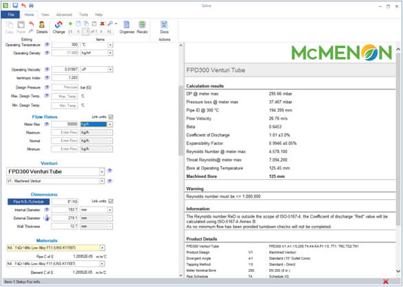
Task: Open Operating Temperature unit dropdown
Action: click(111, 45)
